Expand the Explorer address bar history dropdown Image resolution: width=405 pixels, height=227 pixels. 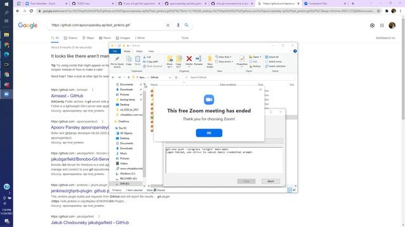pos(170,77)
